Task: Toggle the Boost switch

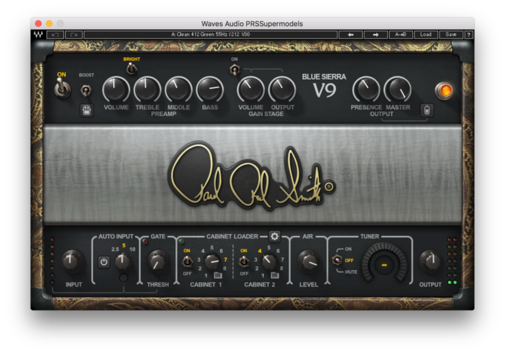Action: coord(86,91)
